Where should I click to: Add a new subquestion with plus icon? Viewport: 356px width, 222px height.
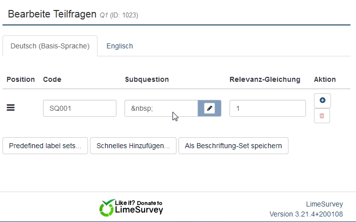[x=322, y=100]
